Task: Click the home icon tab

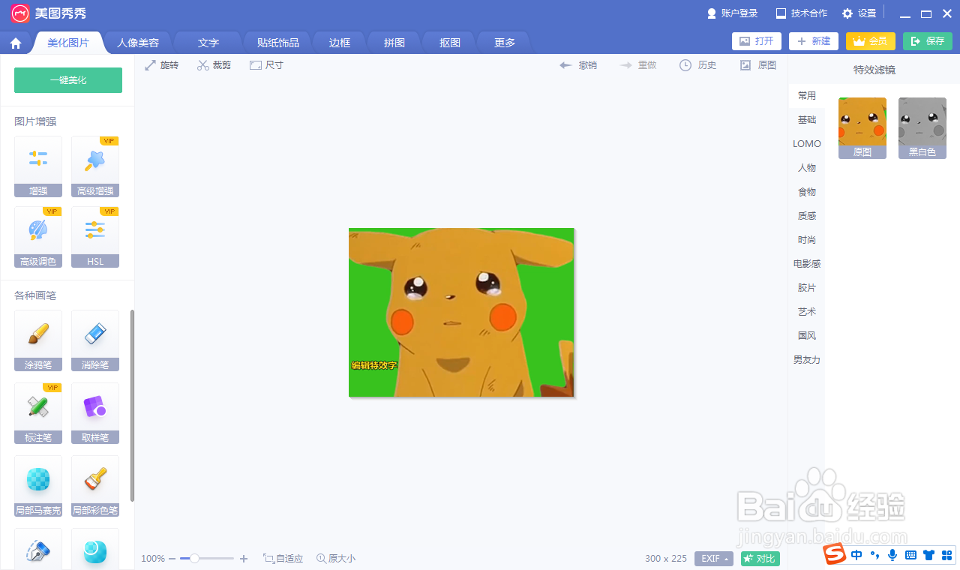Action: coord(16,43)
